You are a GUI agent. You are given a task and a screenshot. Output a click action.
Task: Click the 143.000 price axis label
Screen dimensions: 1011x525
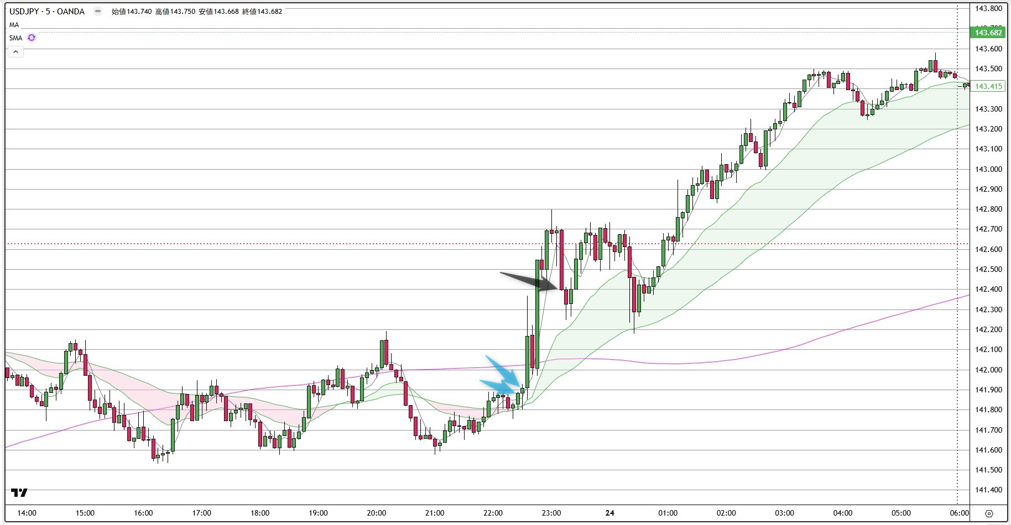point(988,169)
